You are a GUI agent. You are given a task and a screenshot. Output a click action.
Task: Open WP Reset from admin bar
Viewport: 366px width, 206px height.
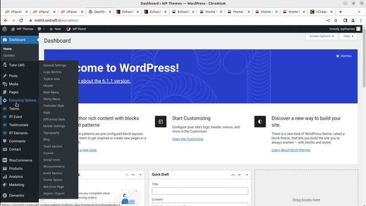(x=76, y=29)
